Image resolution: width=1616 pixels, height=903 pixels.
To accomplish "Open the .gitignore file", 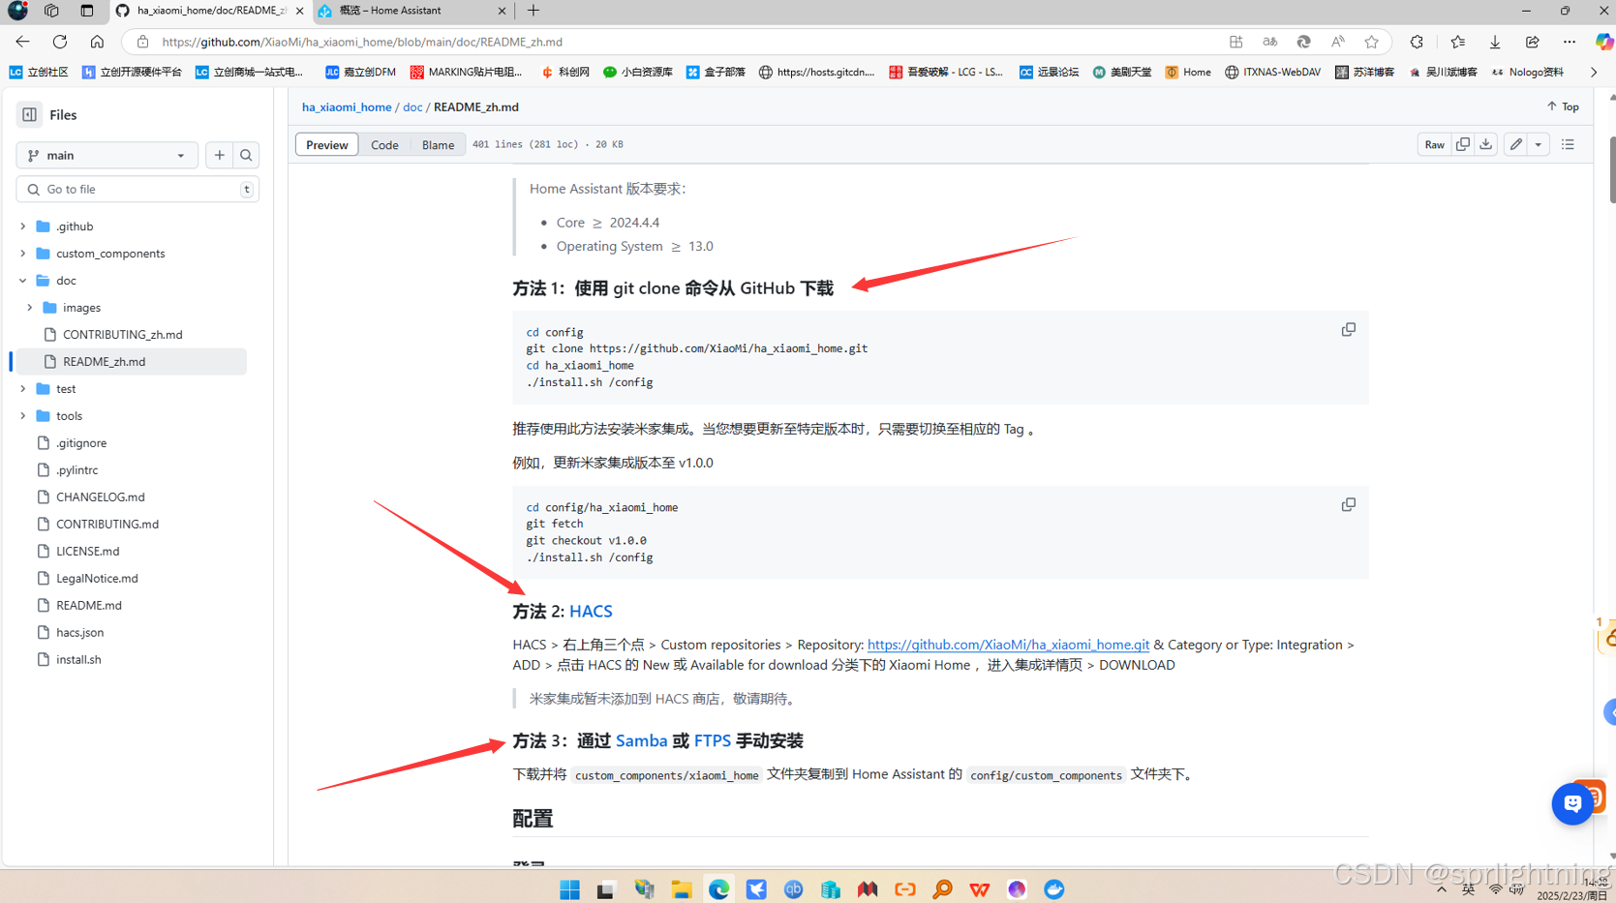I will pos(81,443).
